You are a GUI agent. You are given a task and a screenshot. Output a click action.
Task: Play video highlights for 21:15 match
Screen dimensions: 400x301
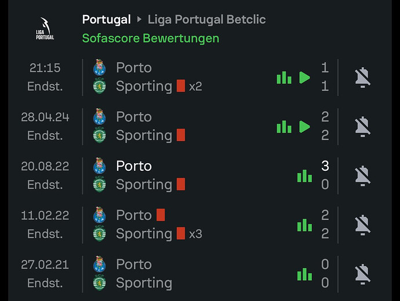click(304, 78)
